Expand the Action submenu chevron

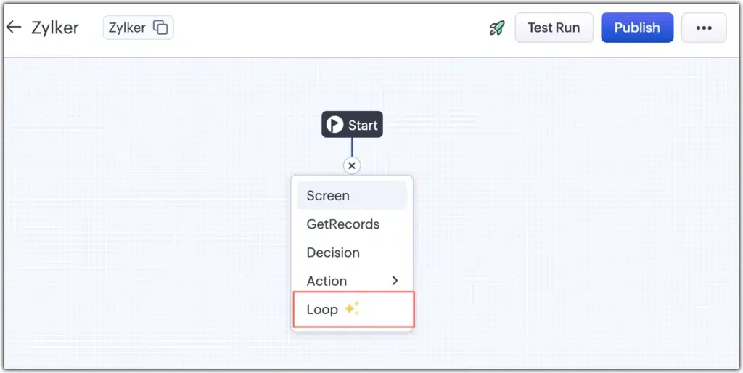coord(395,281)
